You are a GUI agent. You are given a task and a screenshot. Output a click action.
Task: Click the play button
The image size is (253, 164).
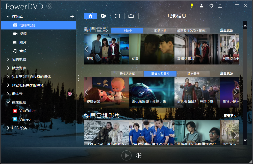pos(126,155)
